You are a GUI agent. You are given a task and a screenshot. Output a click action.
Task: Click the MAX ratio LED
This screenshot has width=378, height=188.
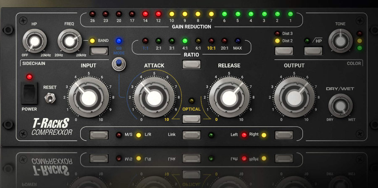pos(238,41)
